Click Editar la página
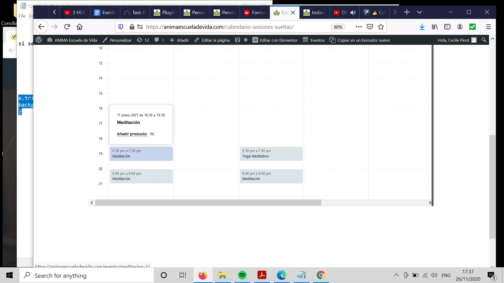 coord(212,40)
